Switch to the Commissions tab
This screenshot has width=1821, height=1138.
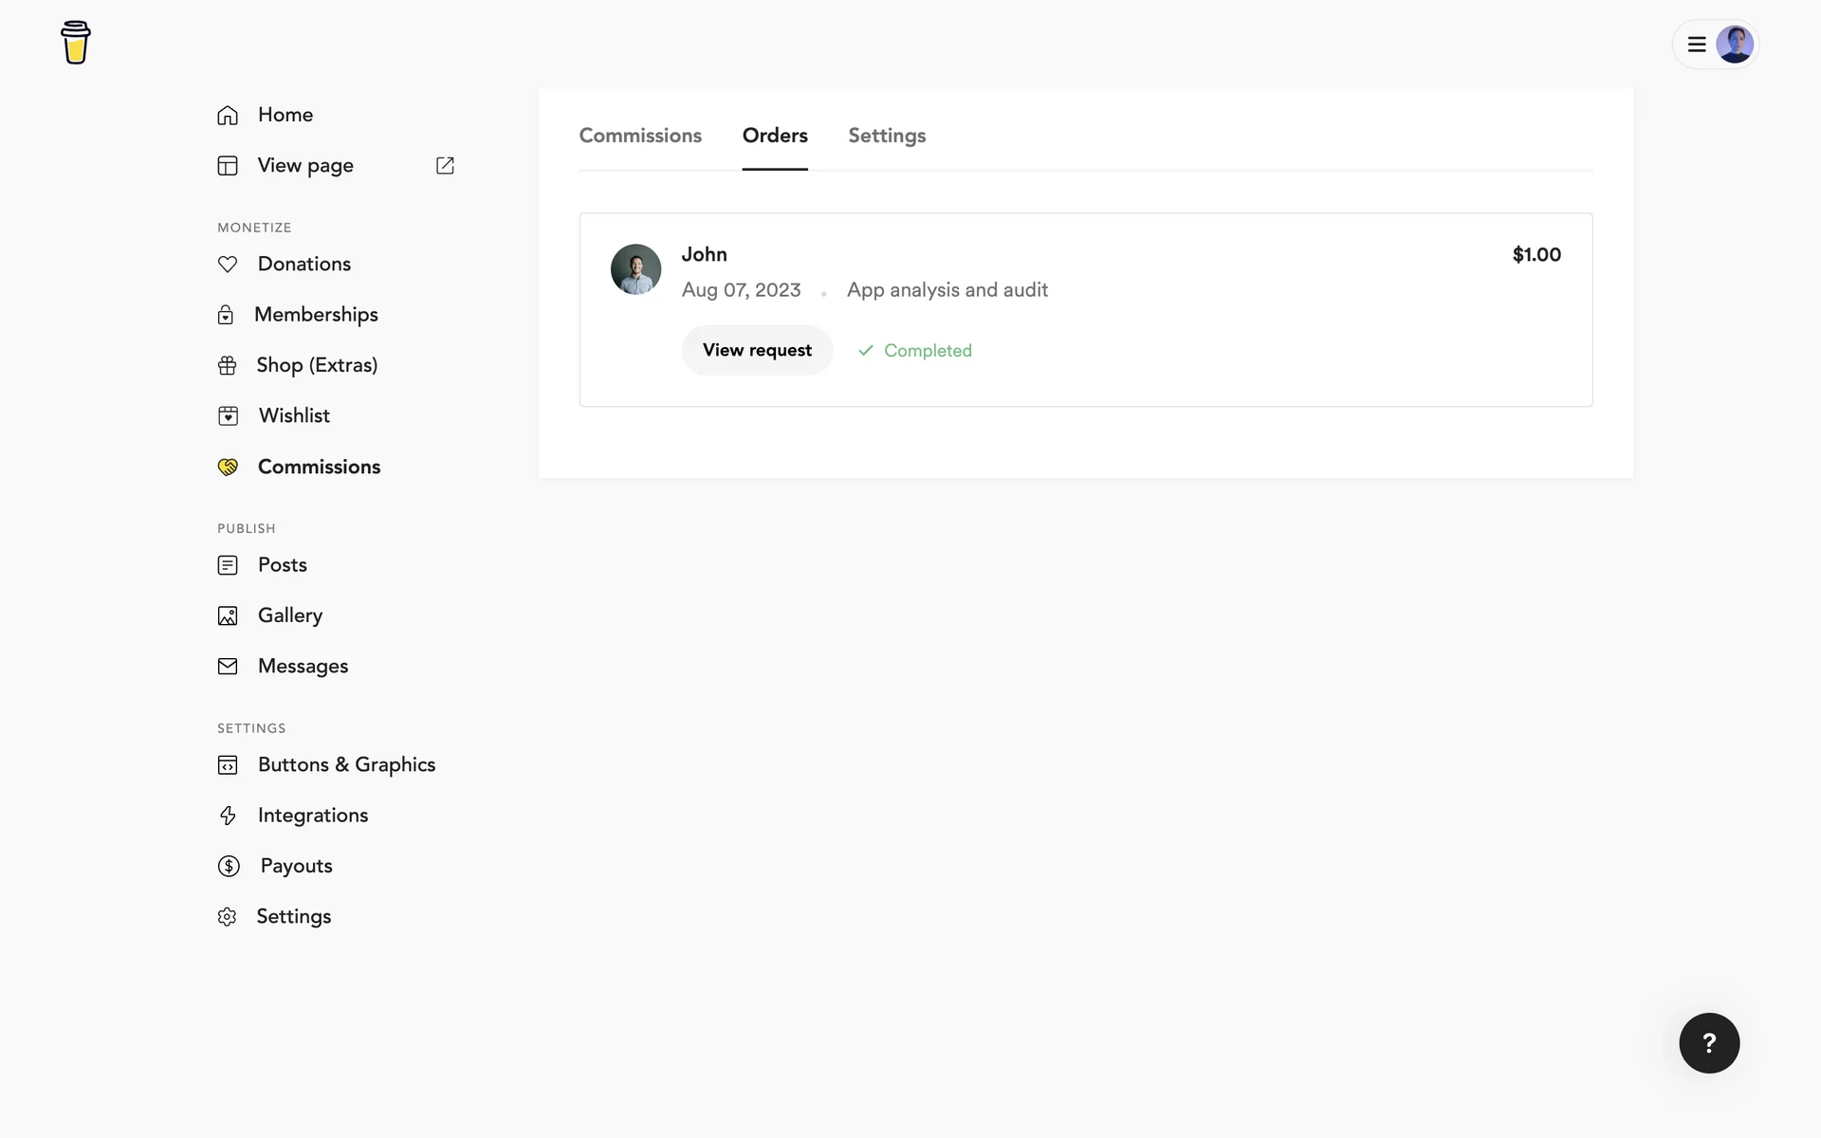640,136
